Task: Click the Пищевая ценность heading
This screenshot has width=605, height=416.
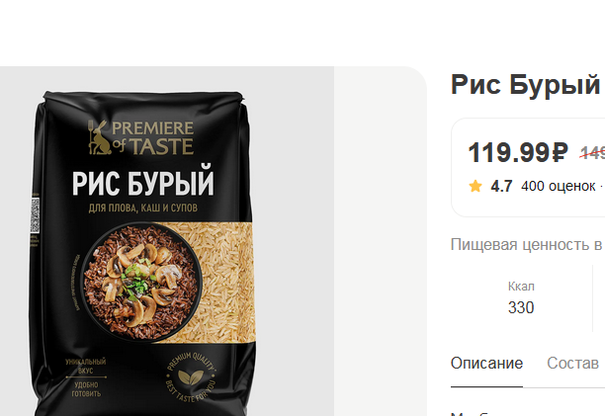Action: click(526, 245)
